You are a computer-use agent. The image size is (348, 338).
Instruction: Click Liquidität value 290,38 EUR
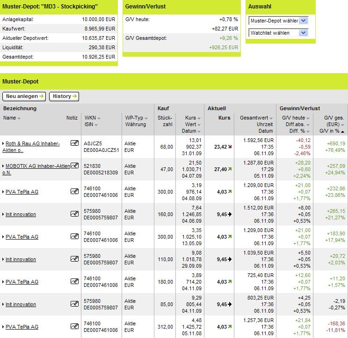[102, 48]
